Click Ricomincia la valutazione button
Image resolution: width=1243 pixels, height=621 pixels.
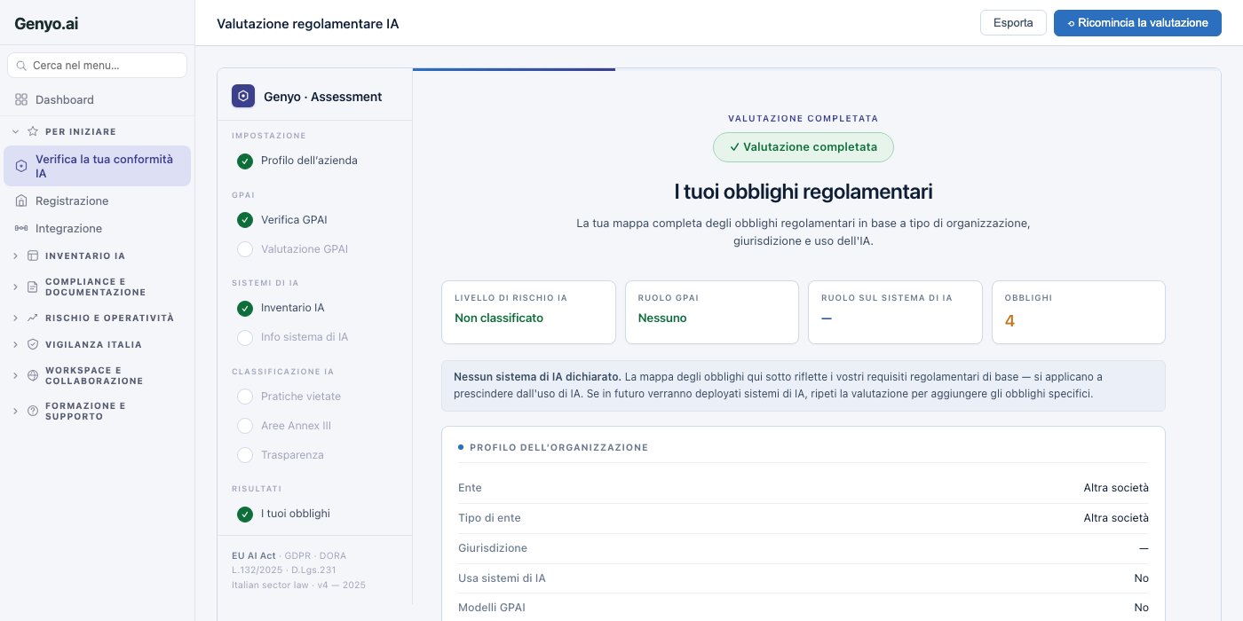point(1137,23)
